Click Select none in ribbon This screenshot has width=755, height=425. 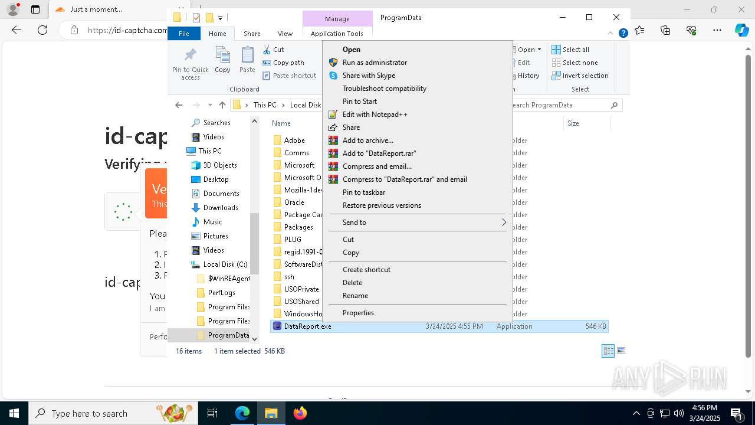(575, 63)
